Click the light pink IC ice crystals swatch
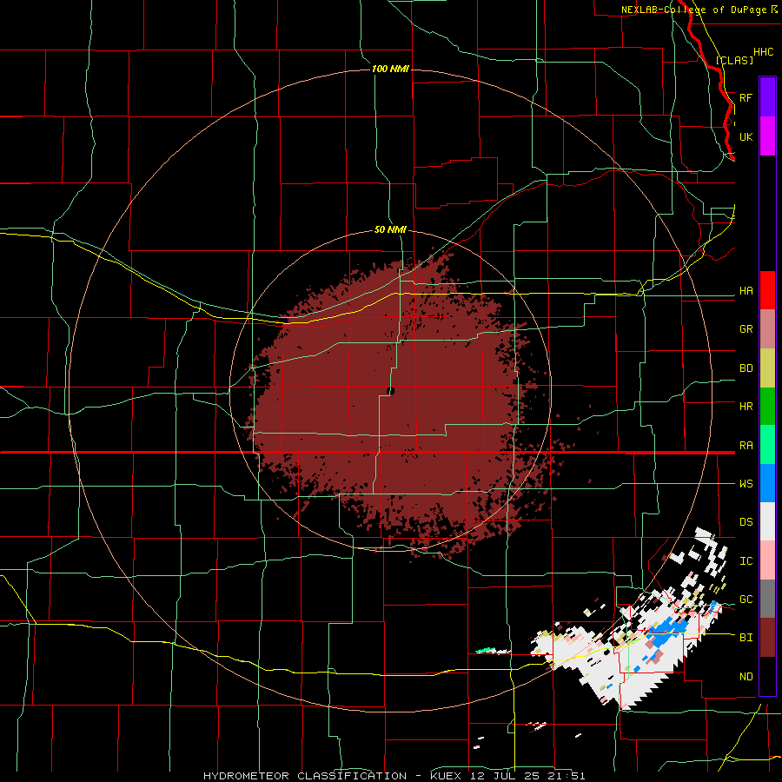This screenshot has width=782, height=782. click(x=767, y=560)
